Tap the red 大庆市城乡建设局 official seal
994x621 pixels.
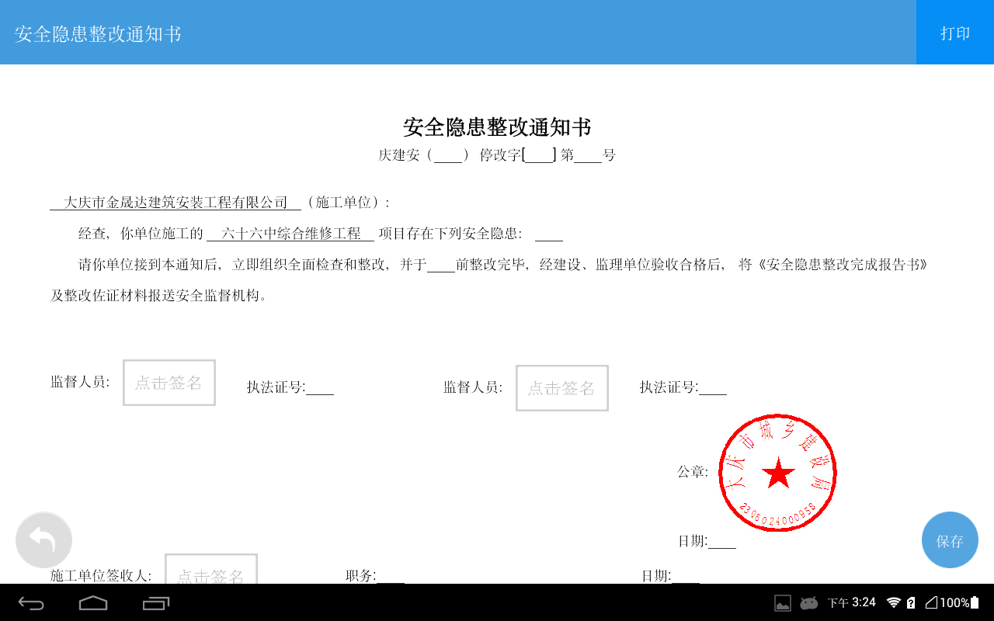point(777,473)
